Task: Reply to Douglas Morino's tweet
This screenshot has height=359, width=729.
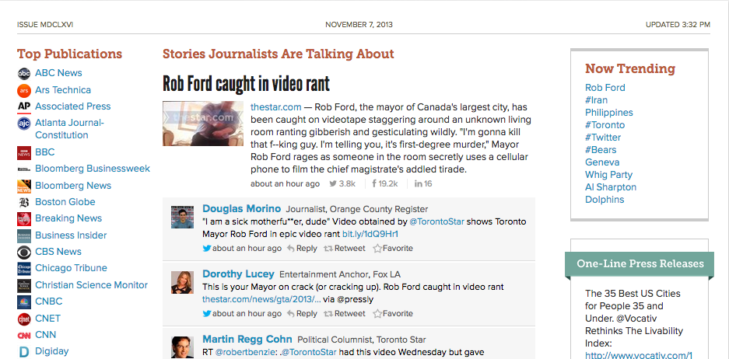Action: (302, 249)
